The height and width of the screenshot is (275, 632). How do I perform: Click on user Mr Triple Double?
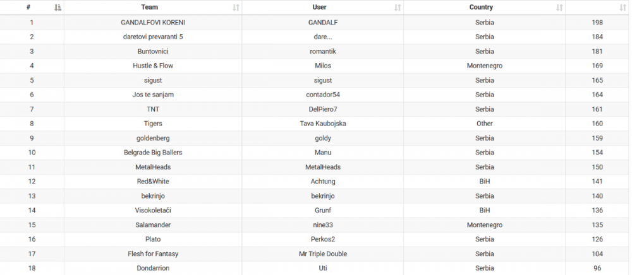click(x=322, y=254)
